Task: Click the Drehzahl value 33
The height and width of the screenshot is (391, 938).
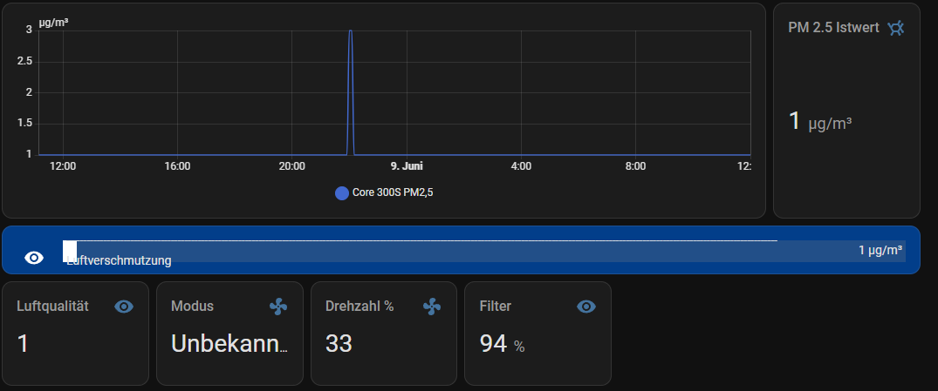Action: pos(339,344)
